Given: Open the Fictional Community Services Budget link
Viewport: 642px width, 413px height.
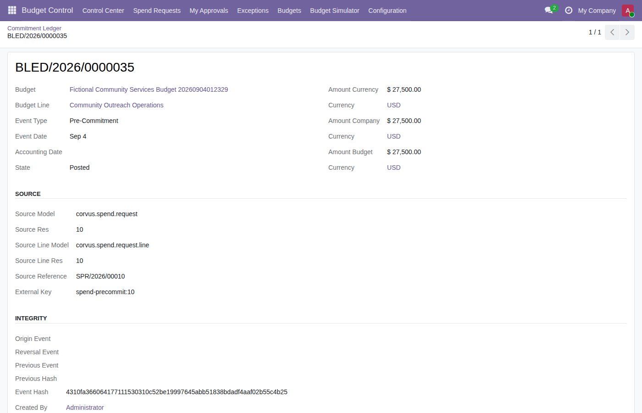Looking at the screenshot, I should click(149, 89).
